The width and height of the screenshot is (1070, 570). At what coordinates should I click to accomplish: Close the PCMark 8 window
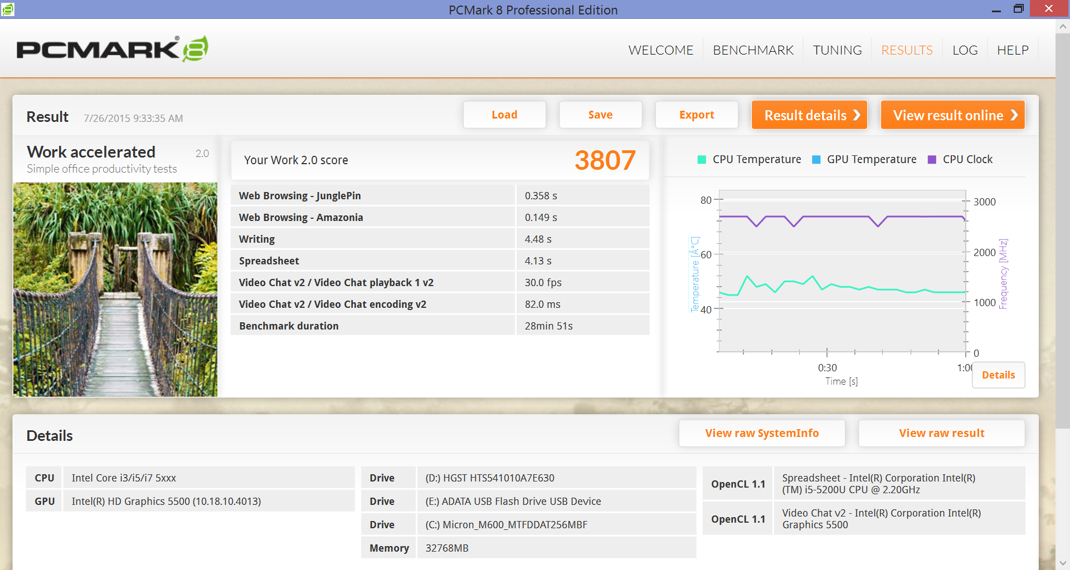(1049, 8)
